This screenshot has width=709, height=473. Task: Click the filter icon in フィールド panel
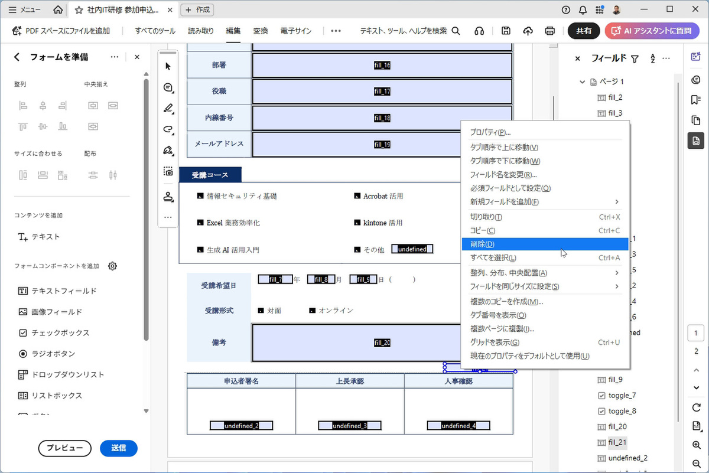point(635,58)
